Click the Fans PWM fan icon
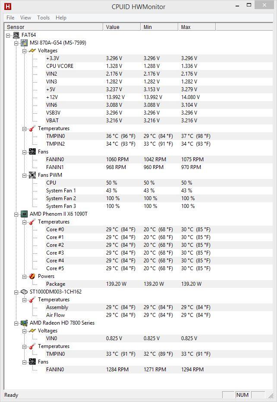The width and height of the screenshot is (277, 402). pyautogui.click(x=32, y=175)
